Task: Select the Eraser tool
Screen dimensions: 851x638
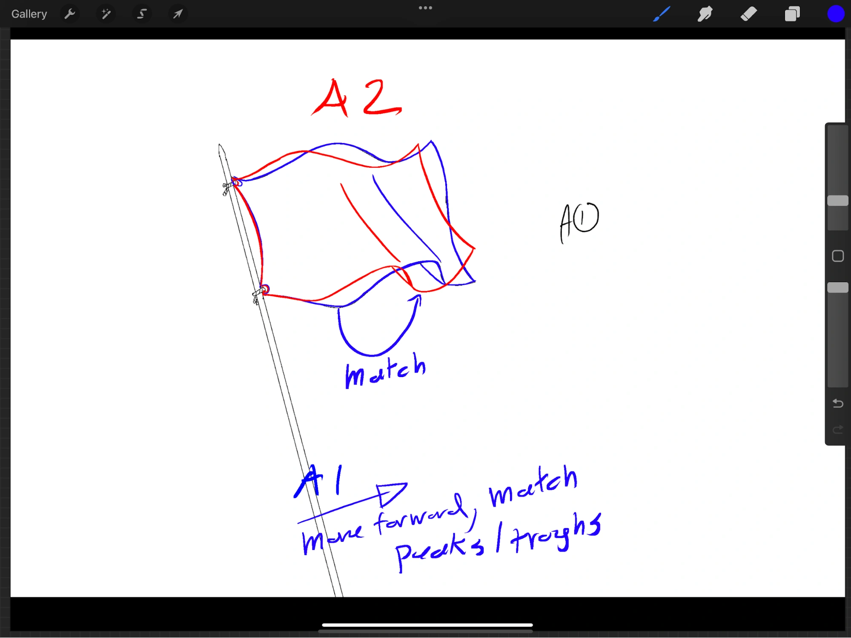Action: (x=748, y=14)
